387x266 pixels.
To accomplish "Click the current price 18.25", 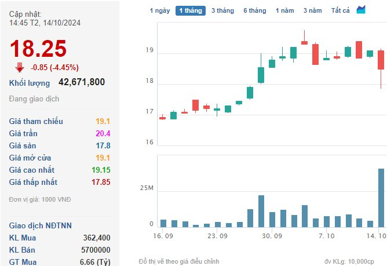I will (x=38, y=49).
